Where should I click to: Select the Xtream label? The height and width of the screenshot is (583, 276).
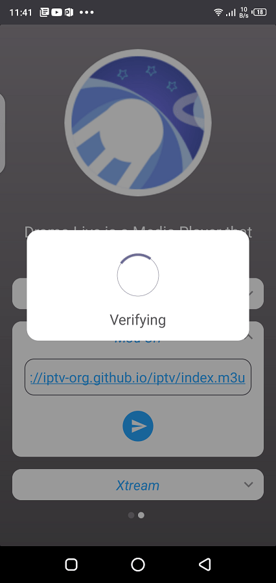point(137,485)
